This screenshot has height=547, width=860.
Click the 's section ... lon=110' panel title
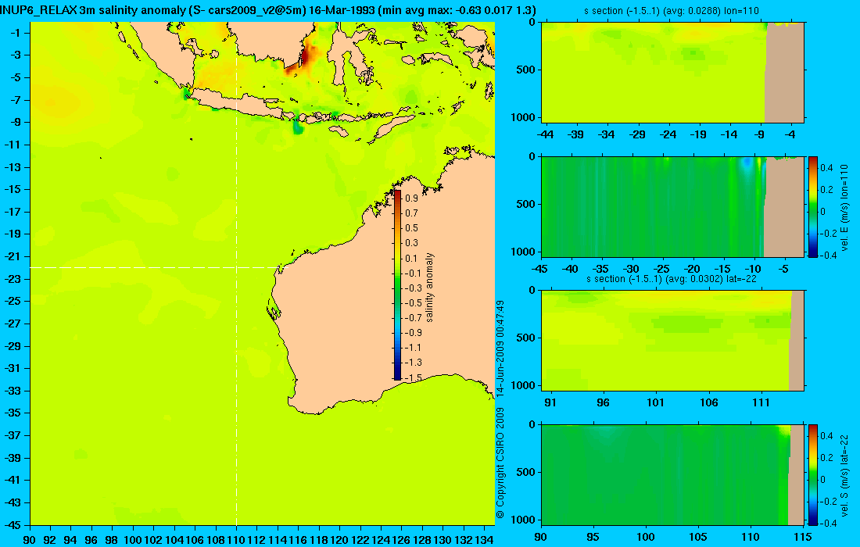pos(672,10)
